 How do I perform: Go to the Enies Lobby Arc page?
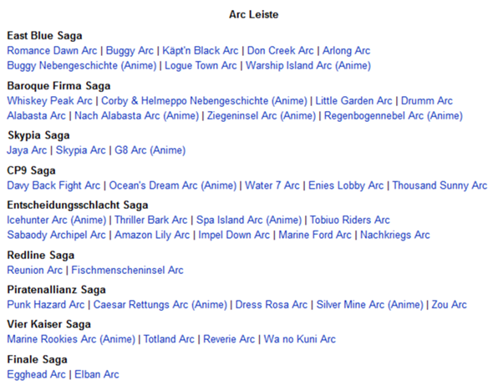click(346, 185)
